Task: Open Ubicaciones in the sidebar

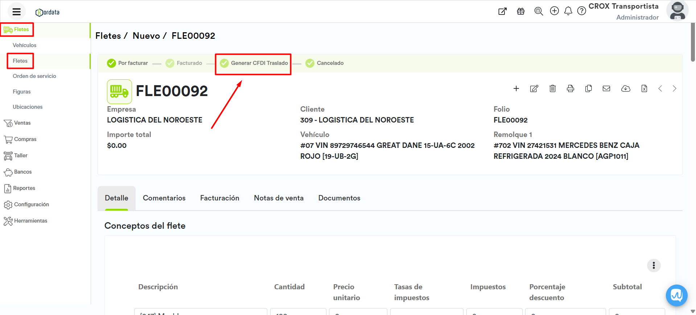Action: 28,107
